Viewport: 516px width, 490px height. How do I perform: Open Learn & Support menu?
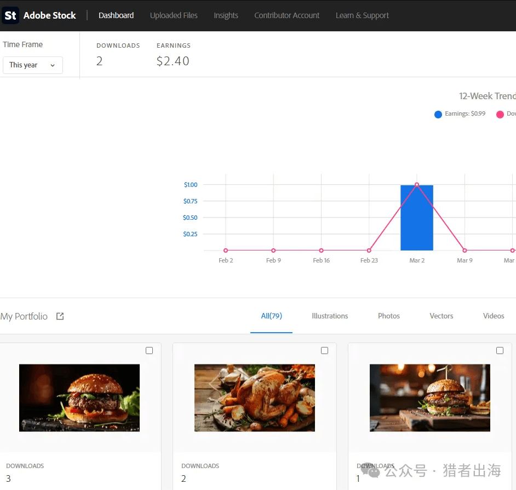pyautogui.click(x=362, y=15)
